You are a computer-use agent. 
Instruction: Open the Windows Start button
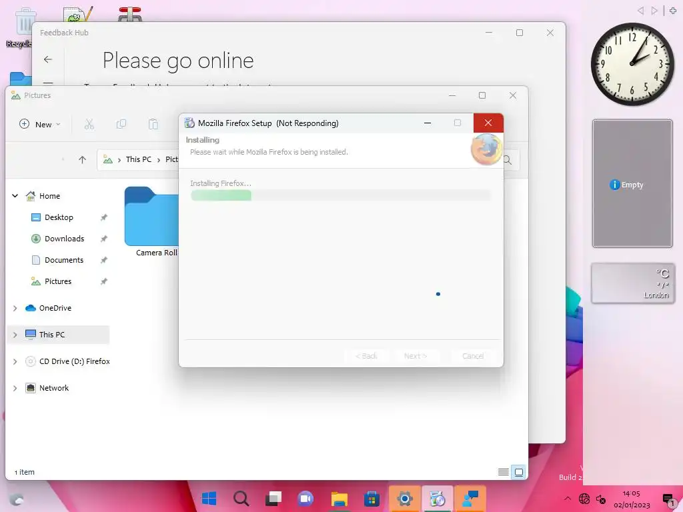[x=209, y=499]
